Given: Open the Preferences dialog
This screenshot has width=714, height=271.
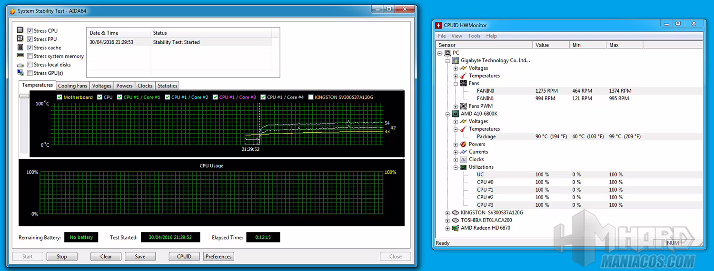Looking at the screenshot, I should (x=218, y=256).
